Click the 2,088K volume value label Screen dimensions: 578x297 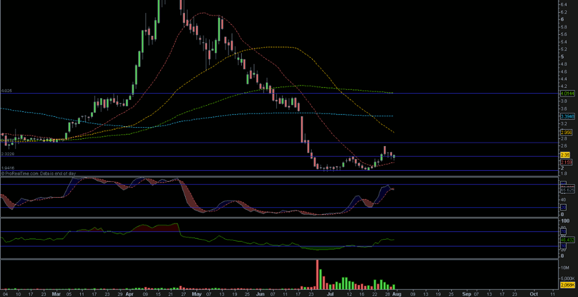pos(568,285)
